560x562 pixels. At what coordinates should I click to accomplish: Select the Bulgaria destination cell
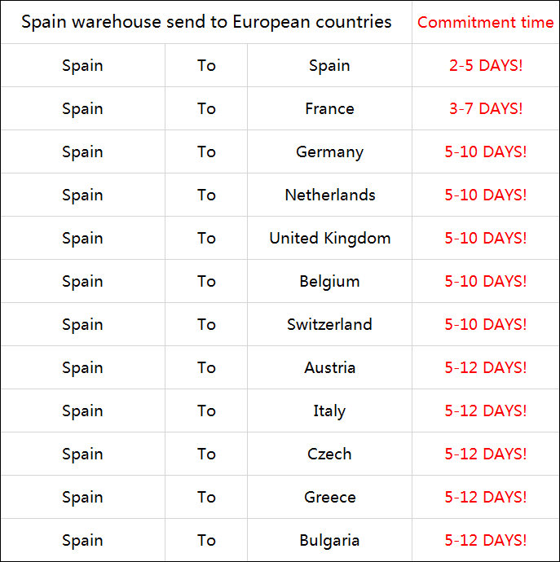[329, 540]
